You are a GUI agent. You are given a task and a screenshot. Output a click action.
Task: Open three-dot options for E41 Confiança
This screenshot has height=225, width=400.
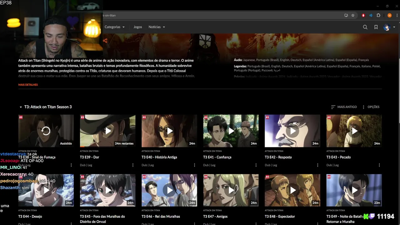coord(256,165)
